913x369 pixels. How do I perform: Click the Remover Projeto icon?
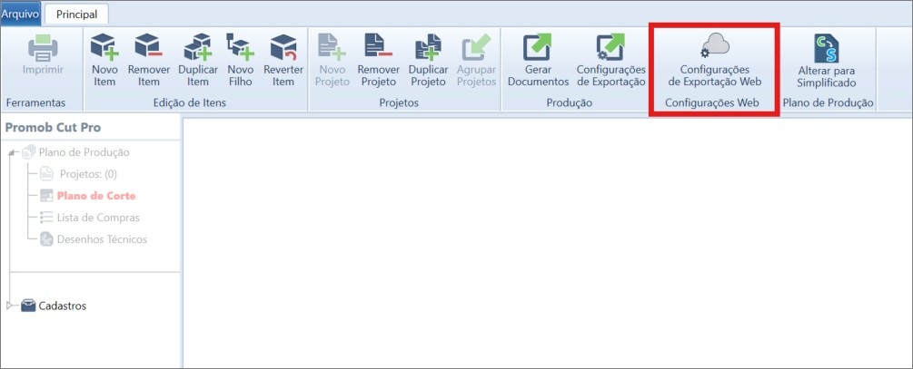click(379, 48)
